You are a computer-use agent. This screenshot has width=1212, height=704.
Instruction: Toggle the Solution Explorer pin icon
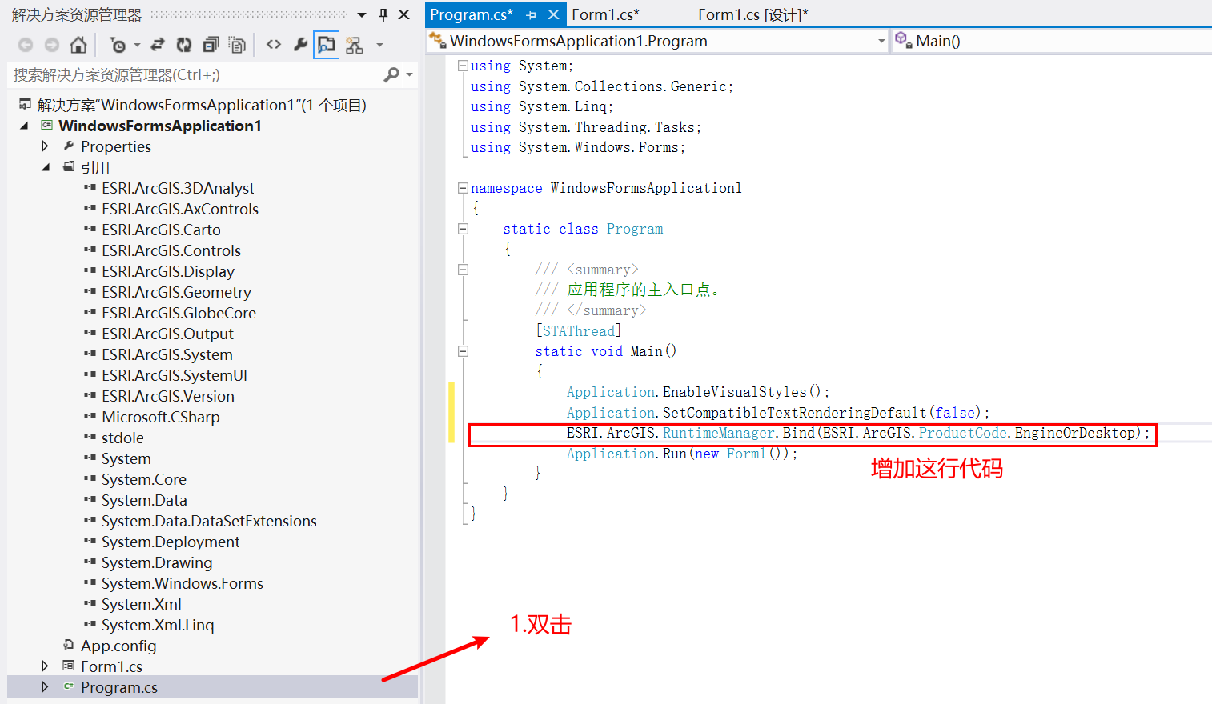[382, 14]
